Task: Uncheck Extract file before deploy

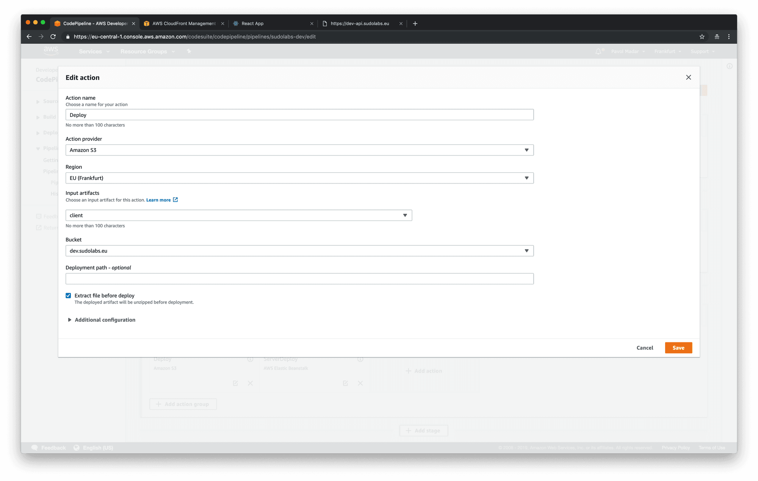Action: pos(68,296)
